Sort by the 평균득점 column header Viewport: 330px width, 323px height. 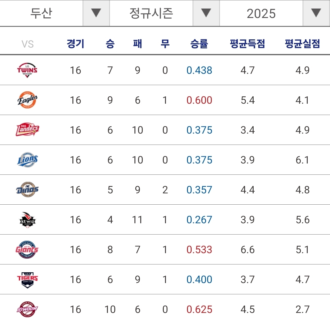(248, 44)
